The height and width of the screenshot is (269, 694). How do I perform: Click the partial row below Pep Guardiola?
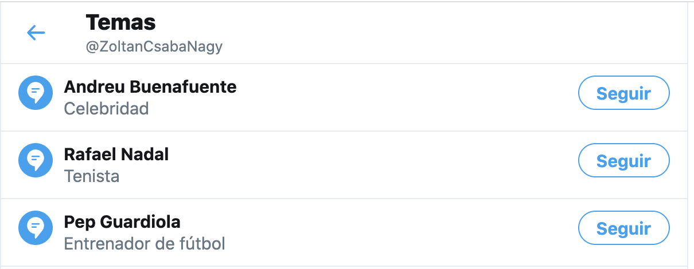tap(344, 267)
